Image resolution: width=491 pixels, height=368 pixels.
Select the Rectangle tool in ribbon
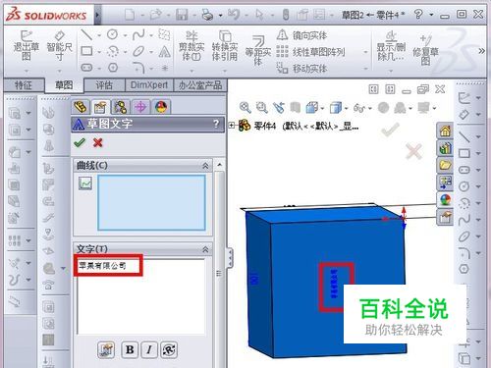click(x=86, y=51)
